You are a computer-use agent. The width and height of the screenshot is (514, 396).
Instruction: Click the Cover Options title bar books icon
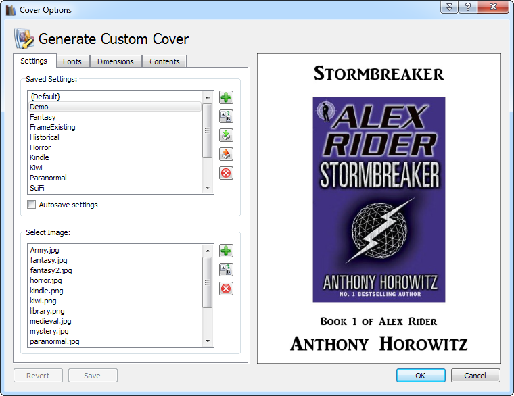point(11,10)
